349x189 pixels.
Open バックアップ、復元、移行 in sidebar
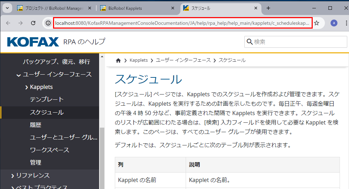coord(57,62)
